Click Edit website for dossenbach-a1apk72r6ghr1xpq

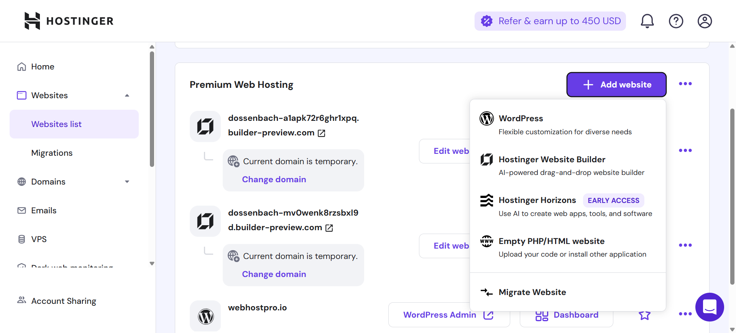(445, 151)
